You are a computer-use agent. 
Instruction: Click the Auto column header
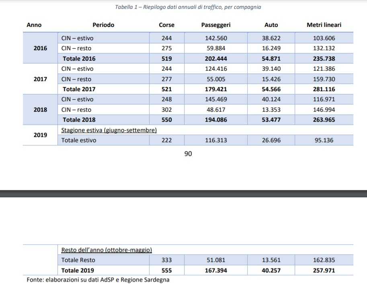tap(271, 25)
